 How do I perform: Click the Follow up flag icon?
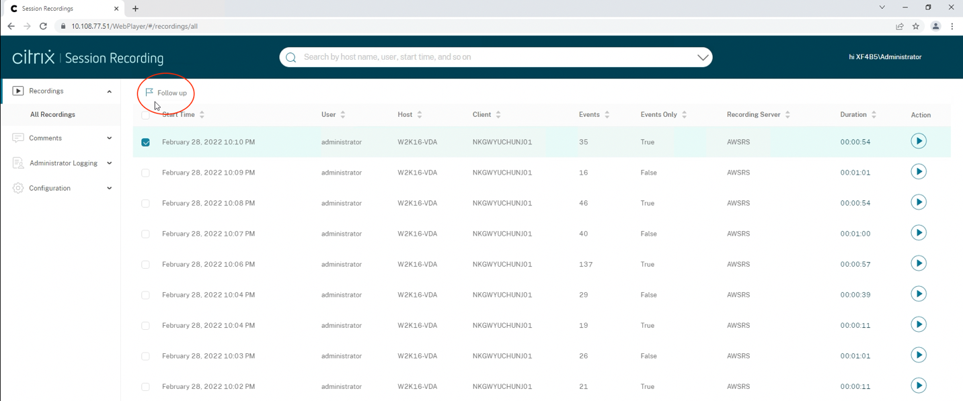[x=149, y=93]
